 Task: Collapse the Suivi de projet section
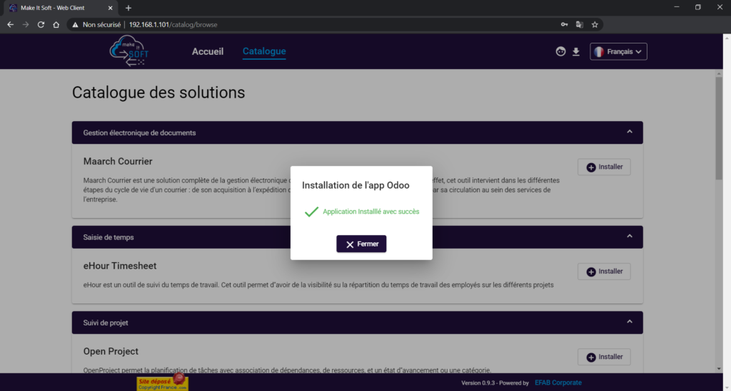(x=630, y=322)
